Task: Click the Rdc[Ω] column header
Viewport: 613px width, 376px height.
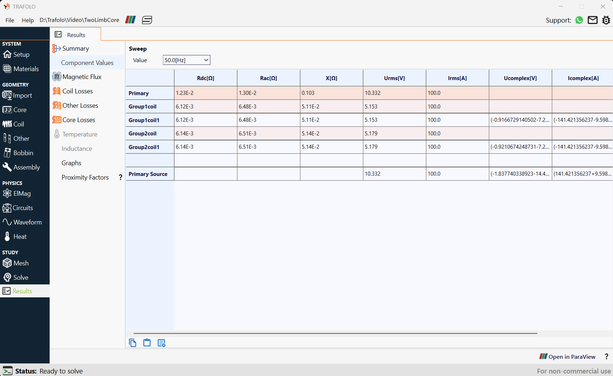Action: 206,78
